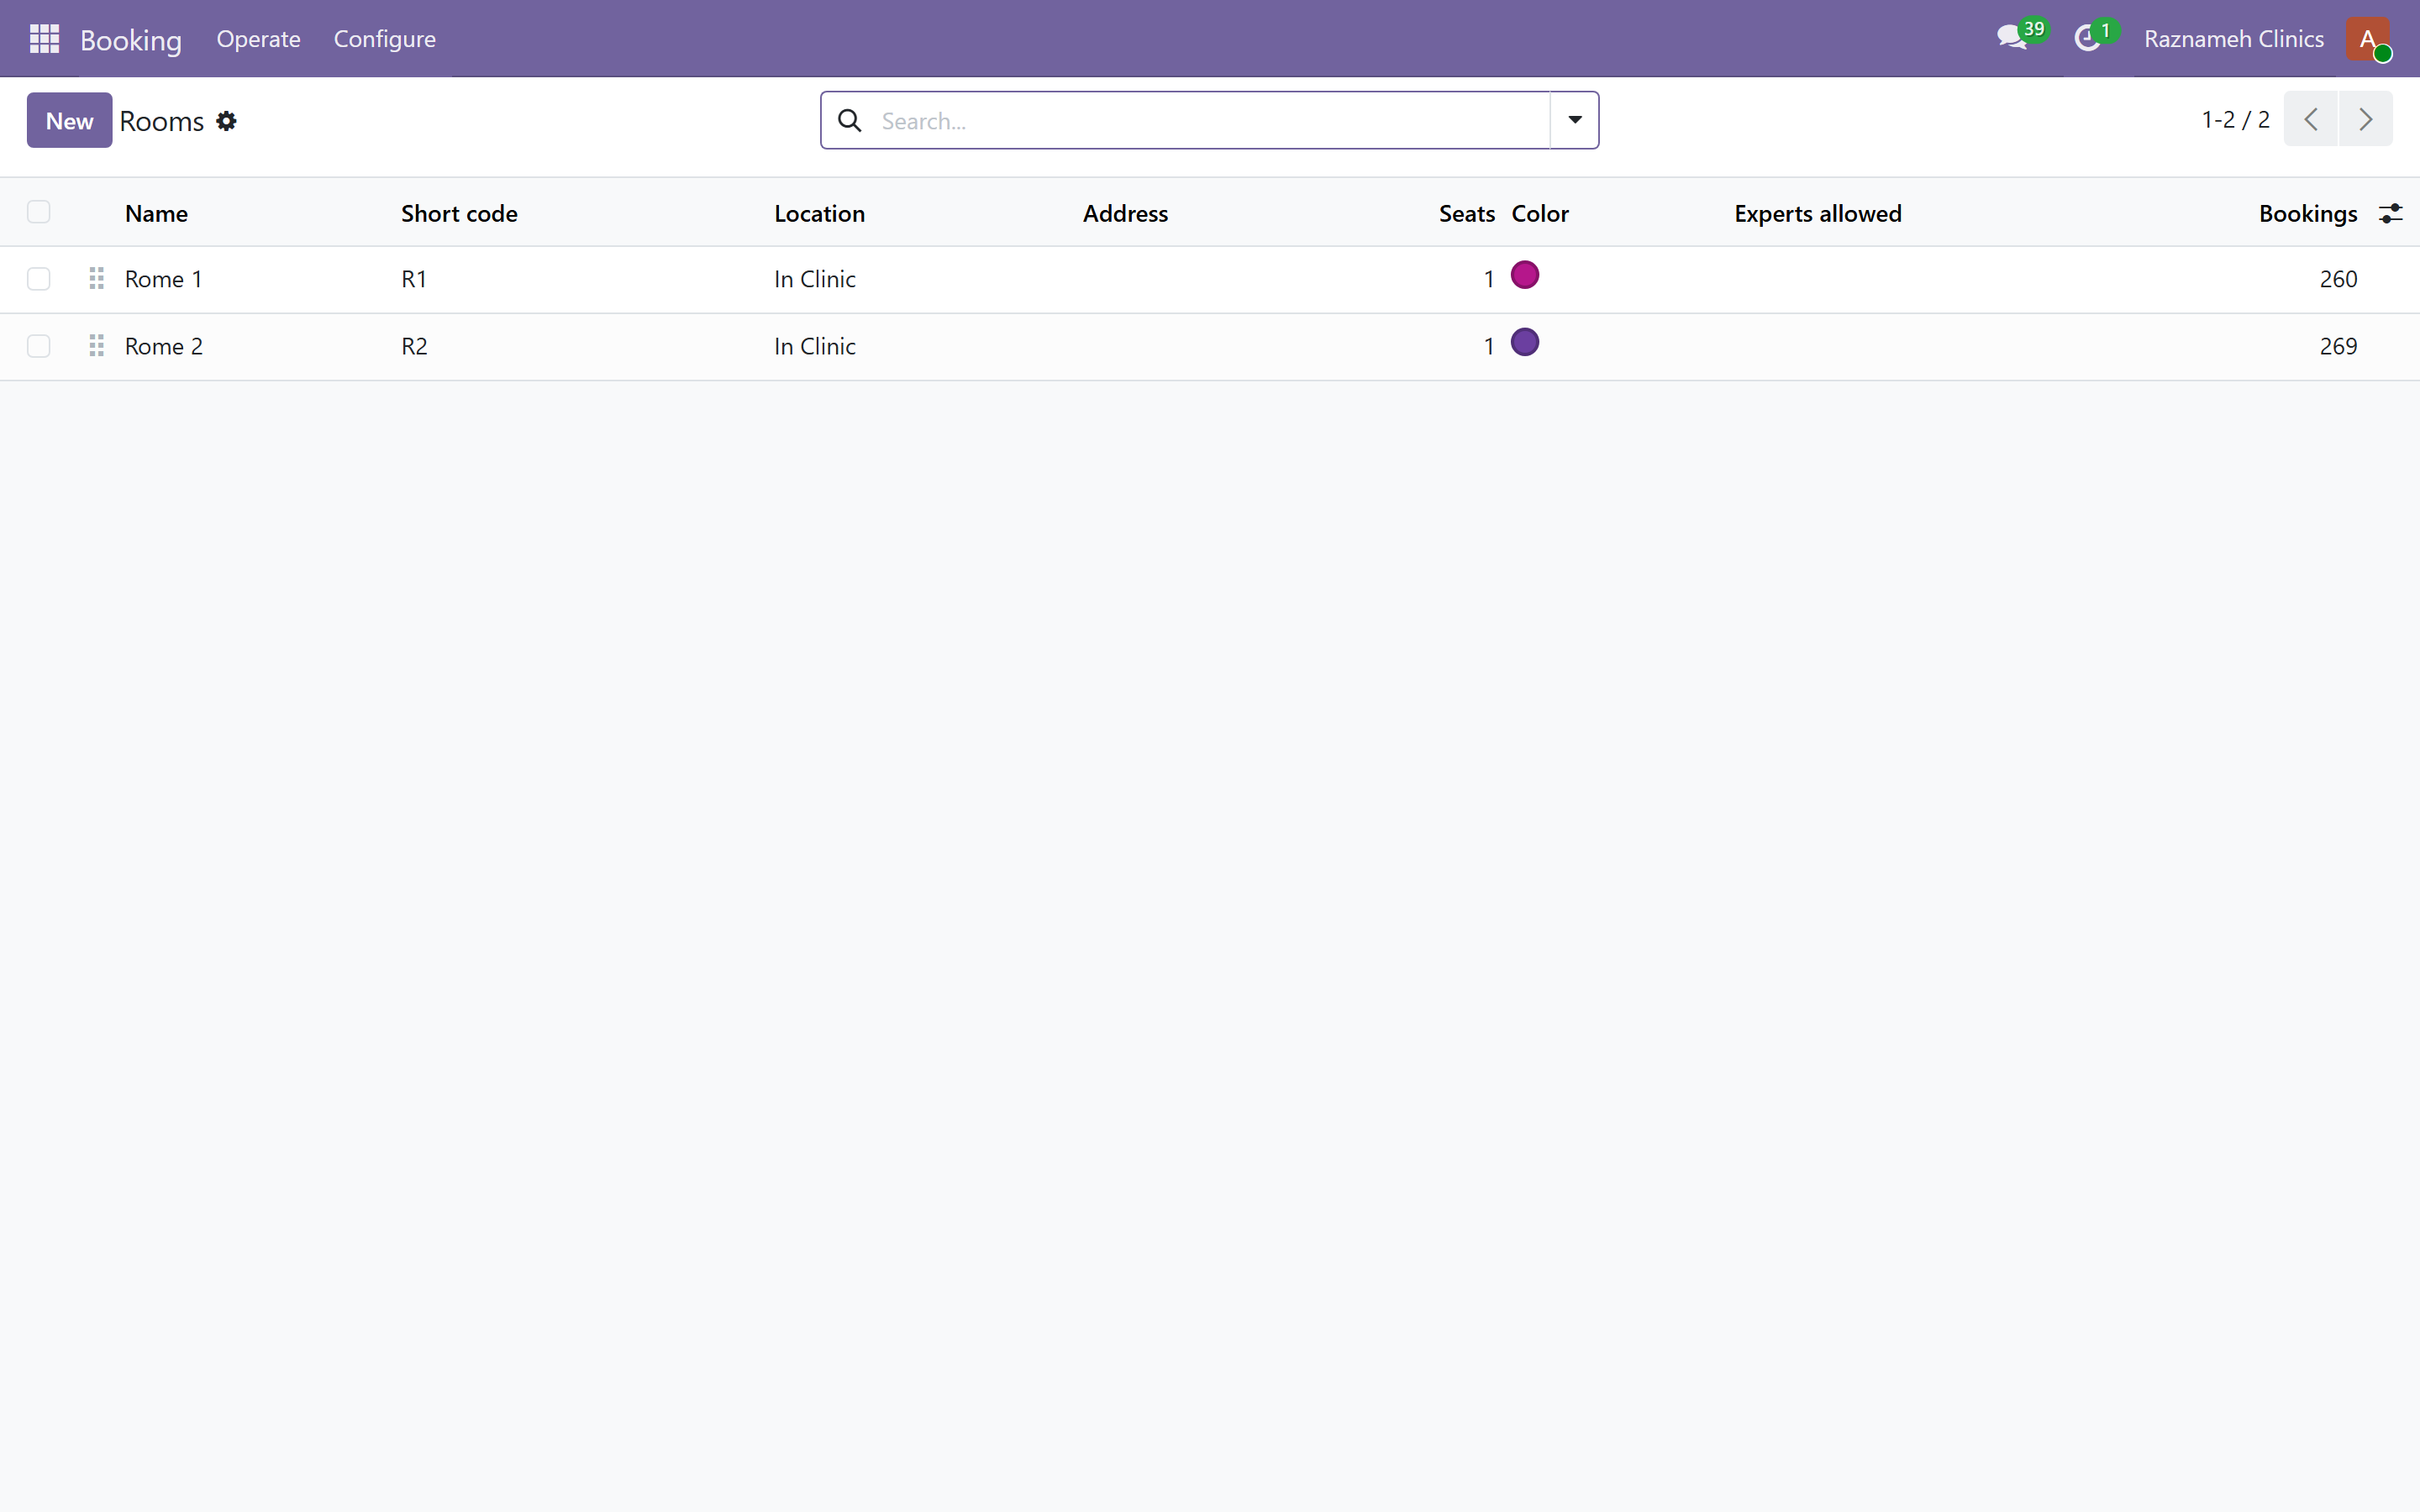The image size is (2420, 1512).
Task: Open the activities clock icon
Action: pyautogui.click(x=2087, y=39)
